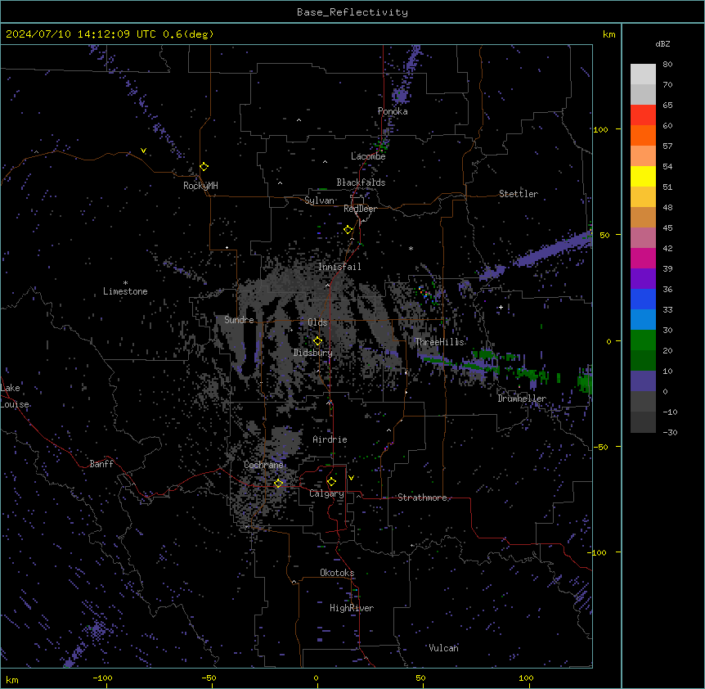Select the magenta 39–42 dBZ legend swatch

(643, 258)
